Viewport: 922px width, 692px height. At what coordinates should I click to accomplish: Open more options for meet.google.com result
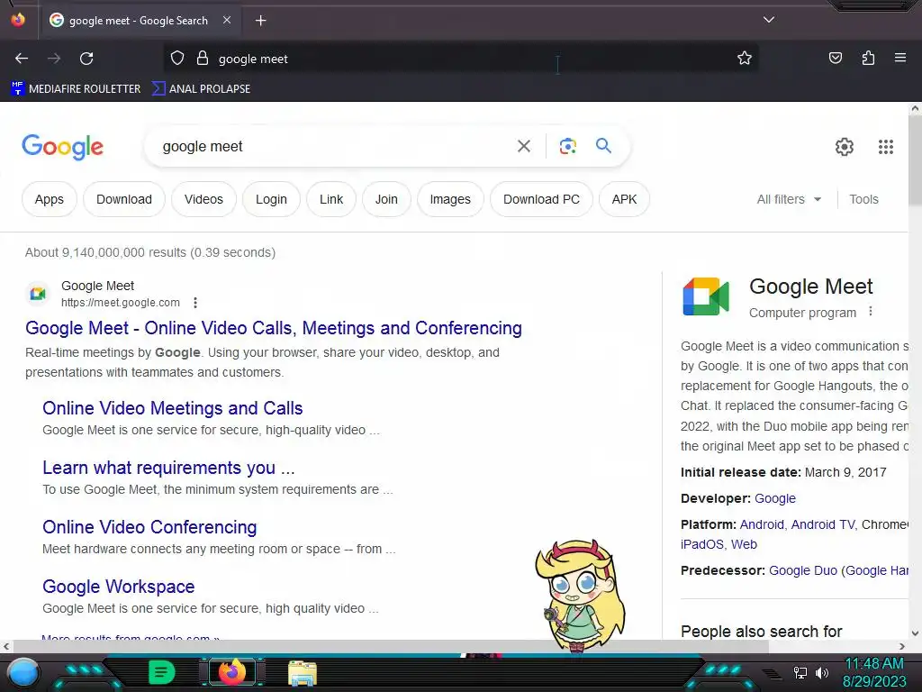195,303
